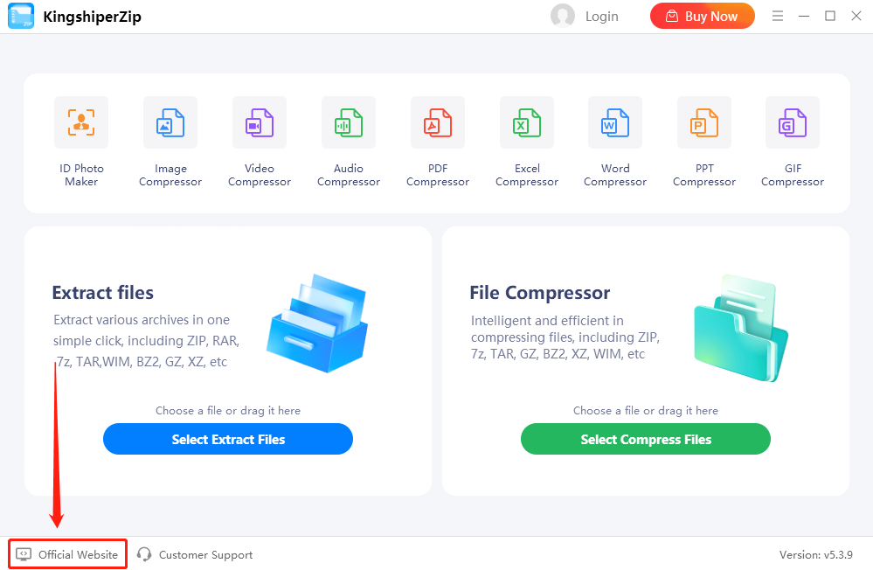873x570 pixels.
Task: Launch the Image Compressor icon
Action: (170, 122)
